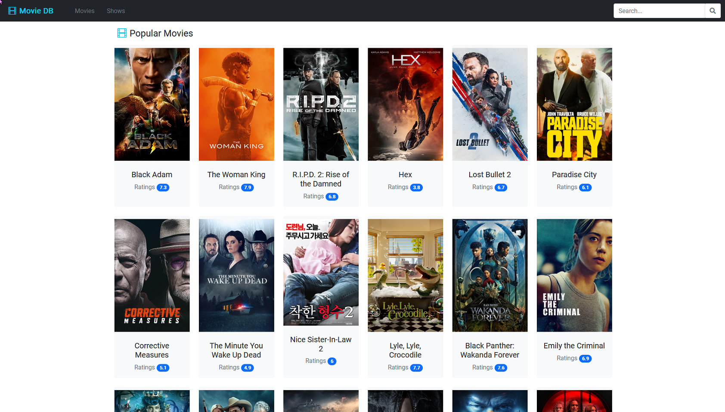Click the Paradise City title

[x=574, y=175]
